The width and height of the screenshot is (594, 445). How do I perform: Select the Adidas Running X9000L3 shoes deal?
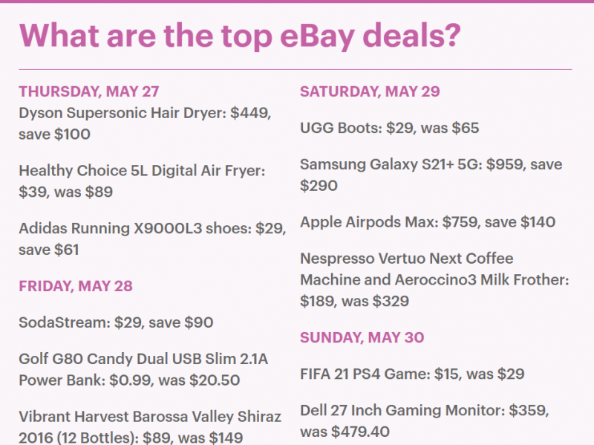[x=152, y=238]
